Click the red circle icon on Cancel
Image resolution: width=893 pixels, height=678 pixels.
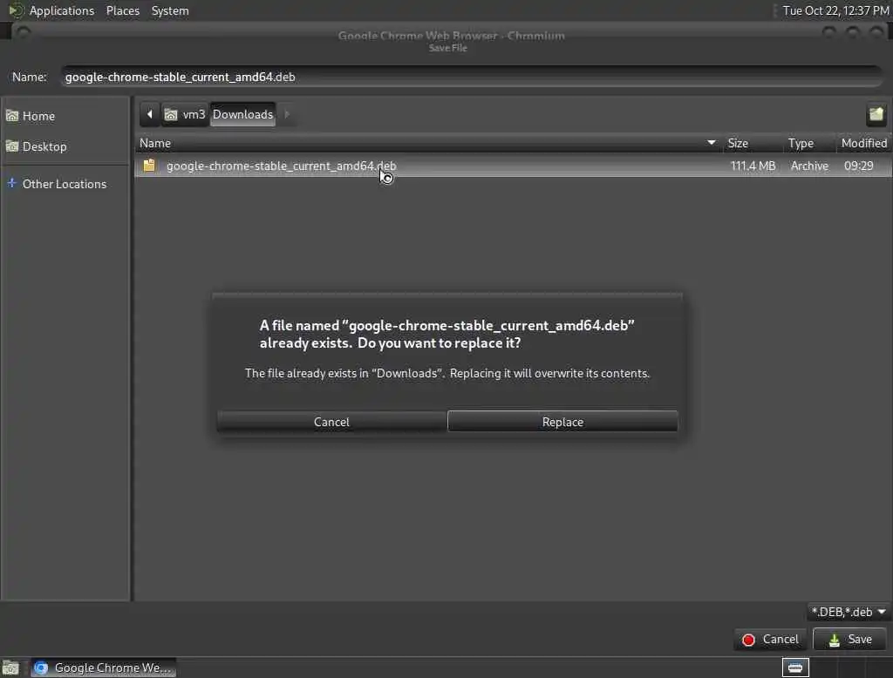click(748, 640)
